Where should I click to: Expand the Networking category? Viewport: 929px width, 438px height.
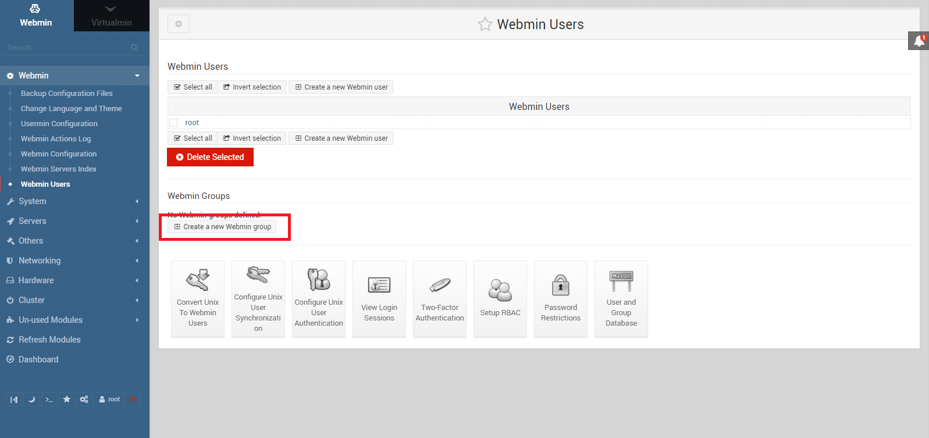coord(74,261)
